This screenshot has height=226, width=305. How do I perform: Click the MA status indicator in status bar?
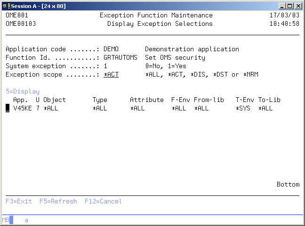[6, 219]
